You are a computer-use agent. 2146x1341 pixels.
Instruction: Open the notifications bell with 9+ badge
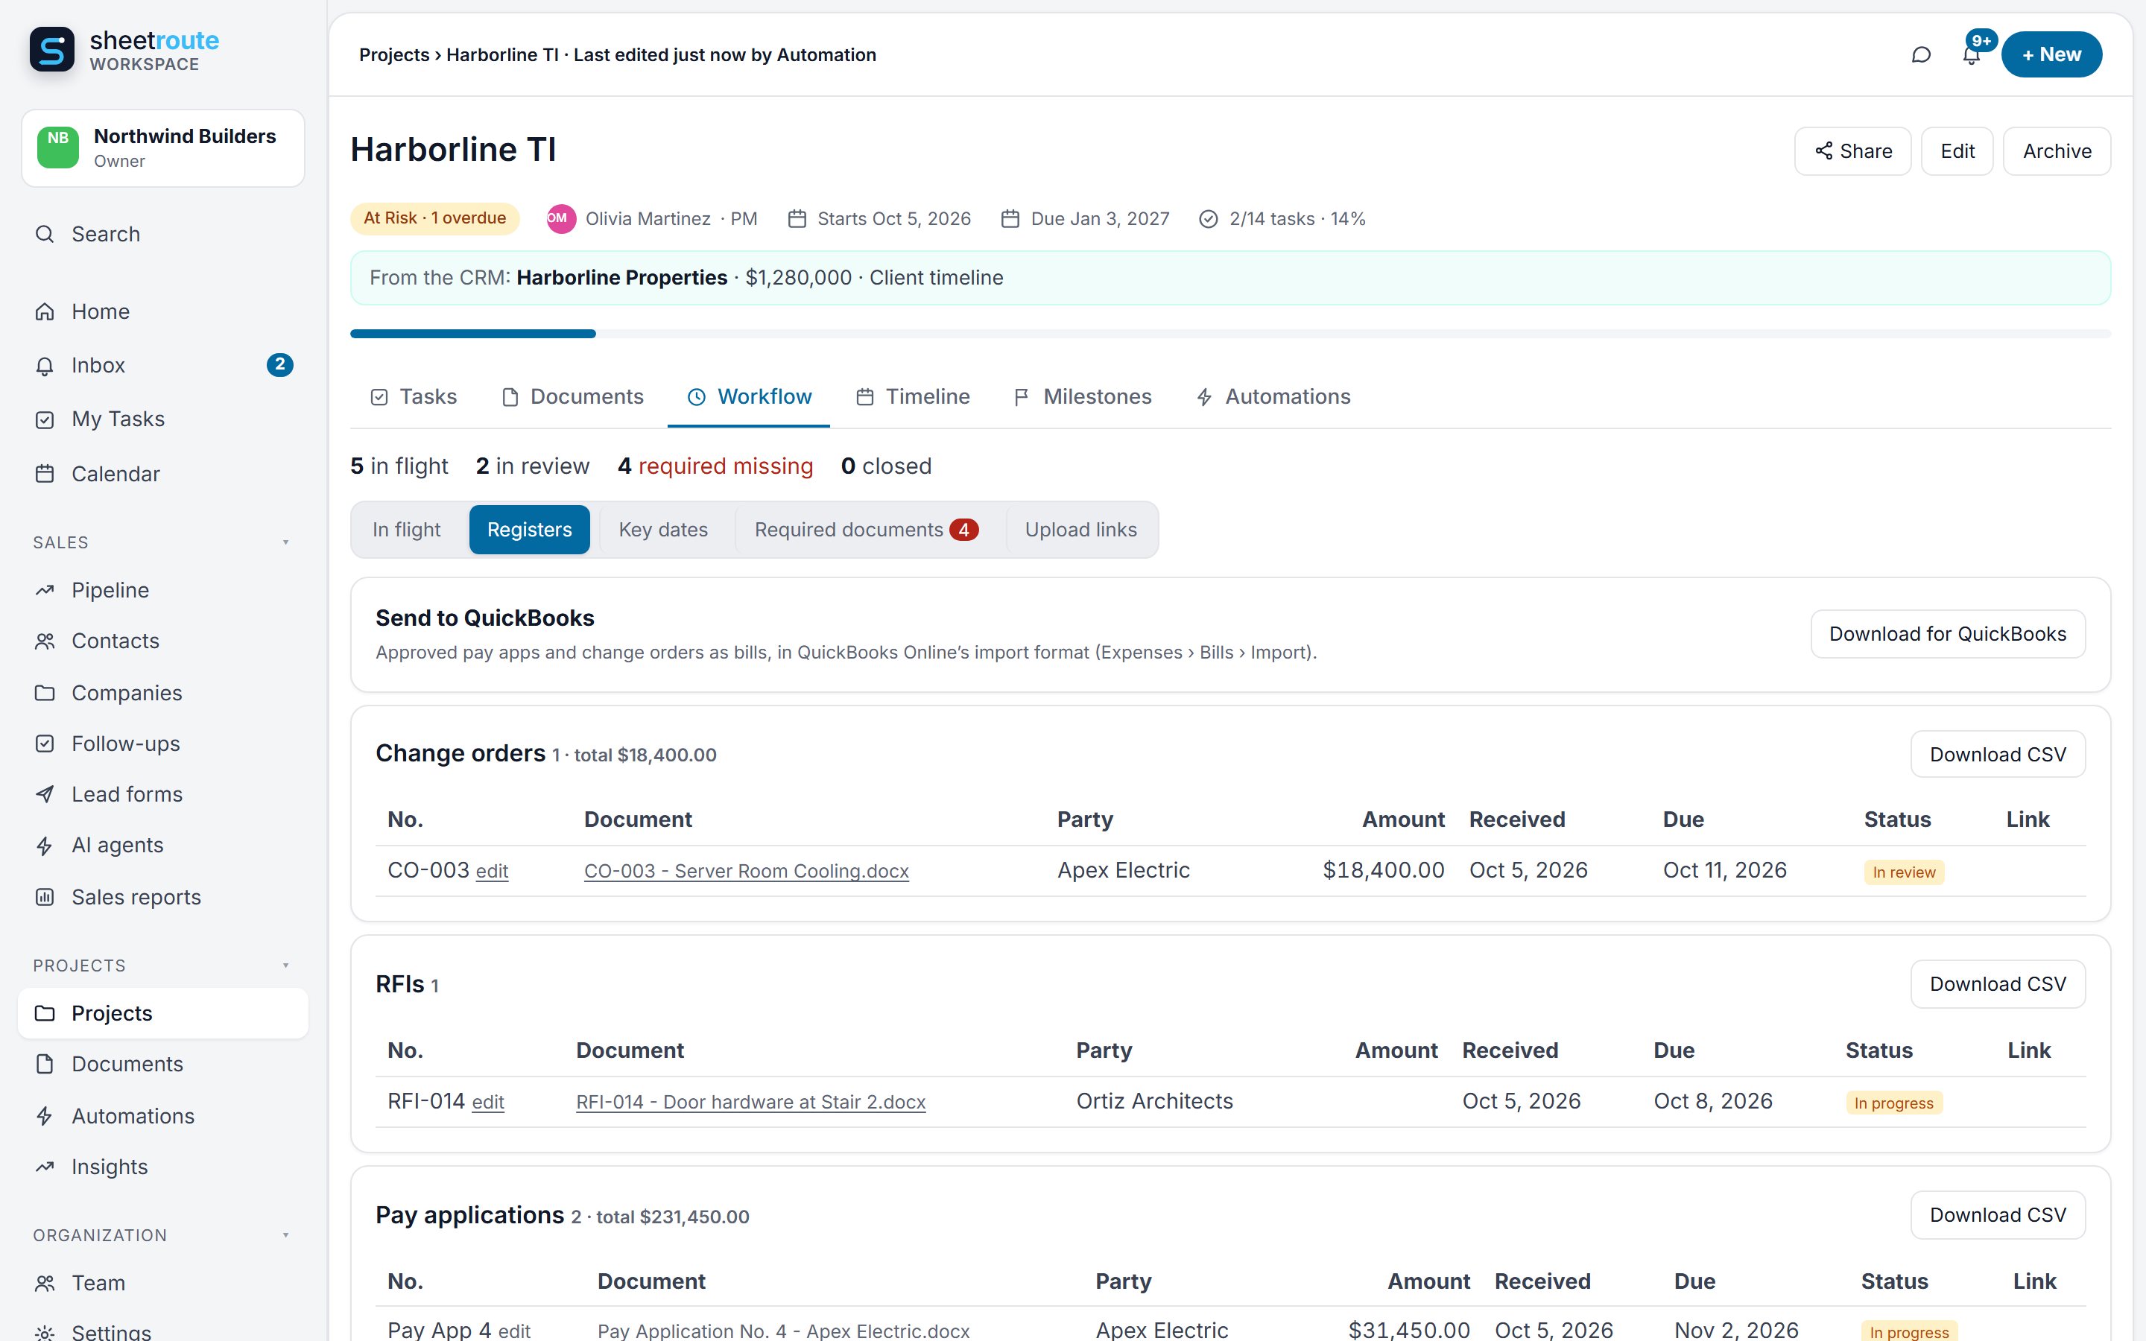1970,55
